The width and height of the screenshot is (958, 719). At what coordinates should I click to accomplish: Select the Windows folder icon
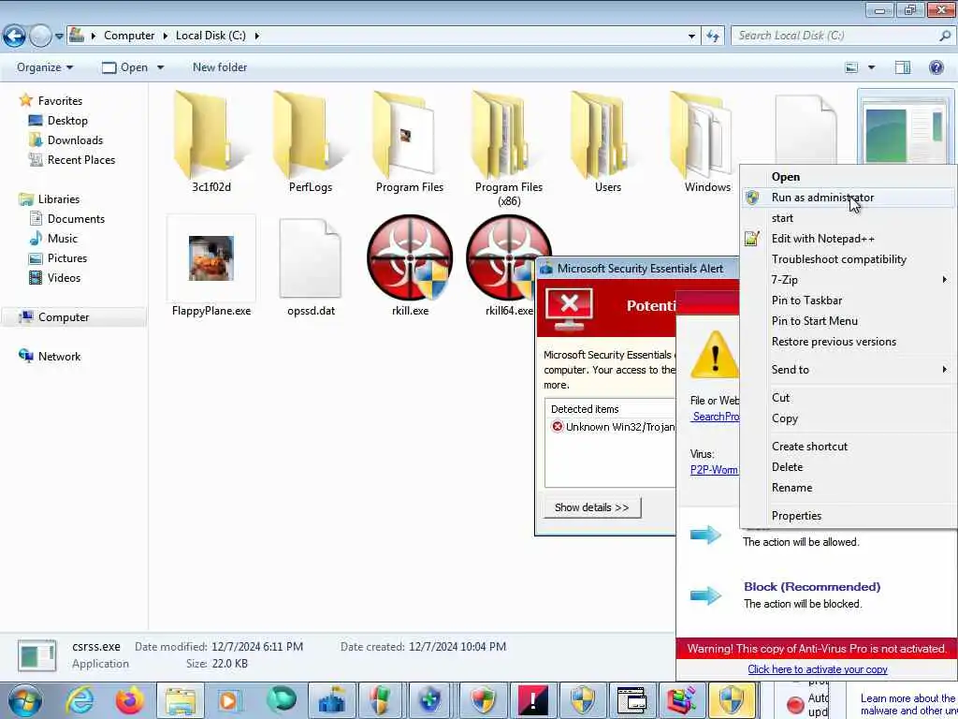pos(700,135)
